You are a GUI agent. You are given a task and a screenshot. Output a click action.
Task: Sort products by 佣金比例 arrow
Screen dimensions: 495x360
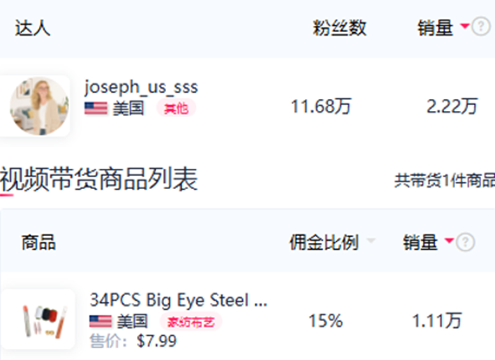[x=371, y=241]
